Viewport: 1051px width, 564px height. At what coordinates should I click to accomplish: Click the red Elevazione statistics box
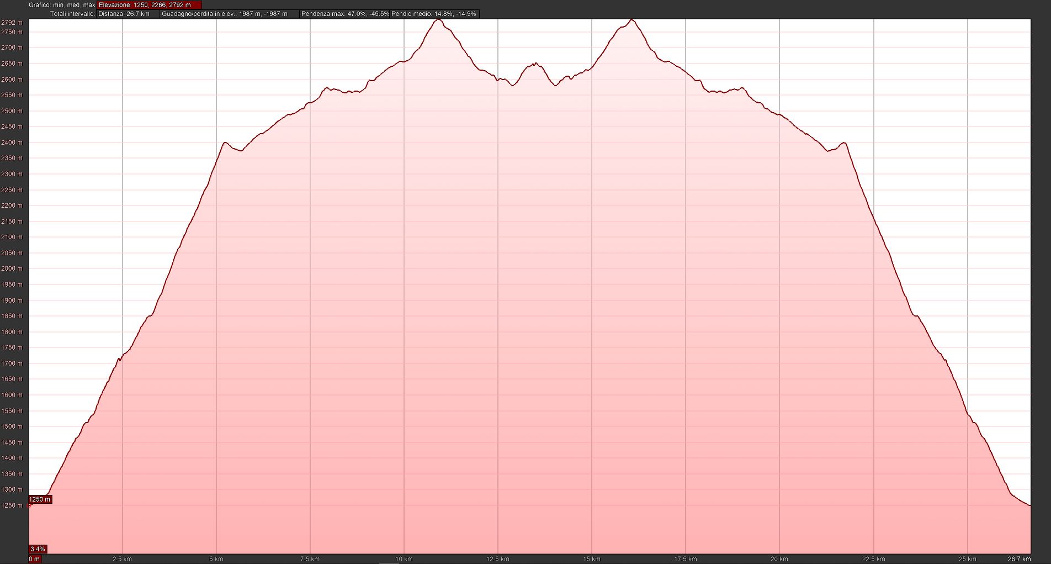(149, 5)
